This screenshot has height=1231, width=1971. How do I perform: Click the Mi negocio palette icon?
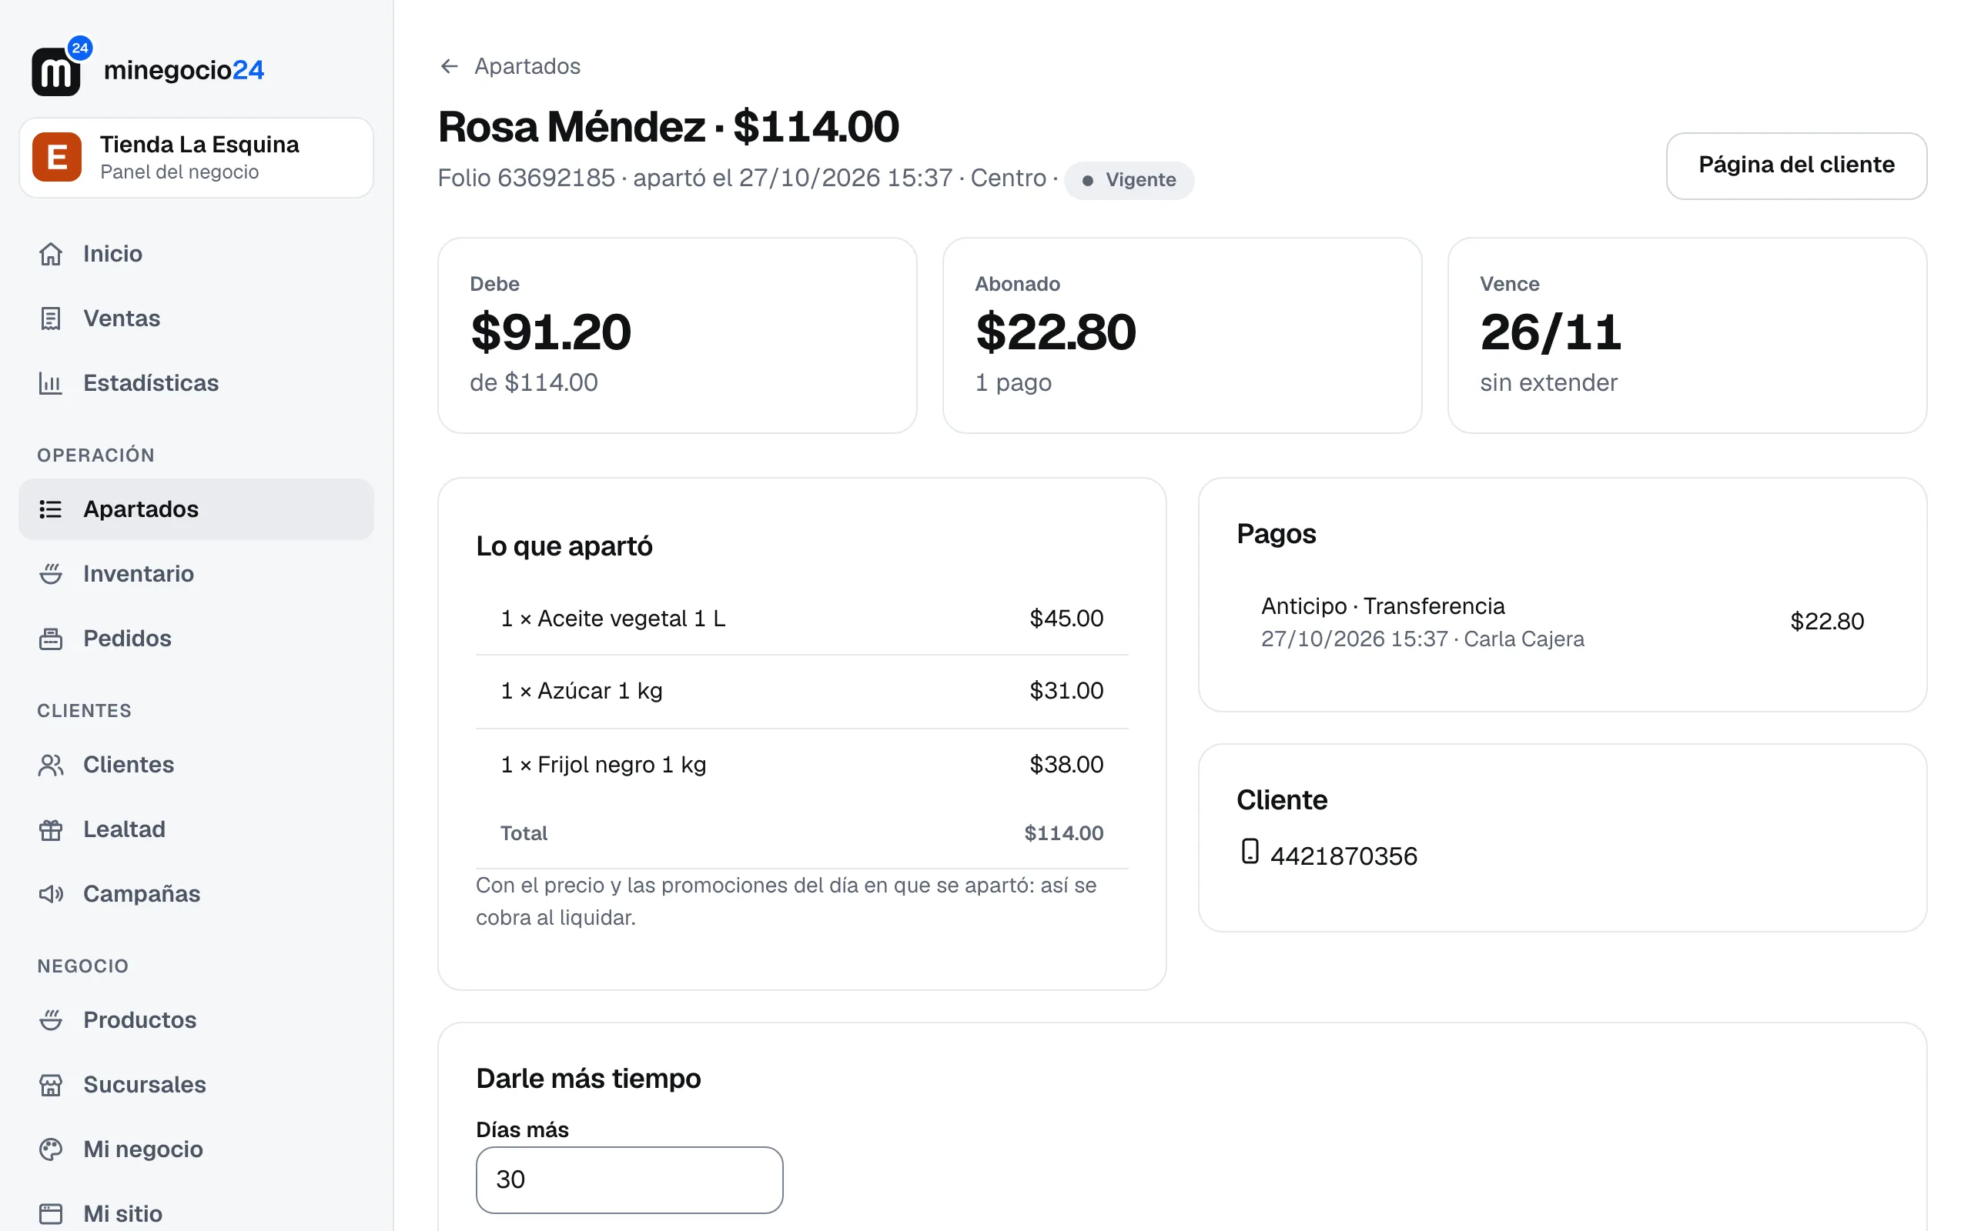(51, 1149)
